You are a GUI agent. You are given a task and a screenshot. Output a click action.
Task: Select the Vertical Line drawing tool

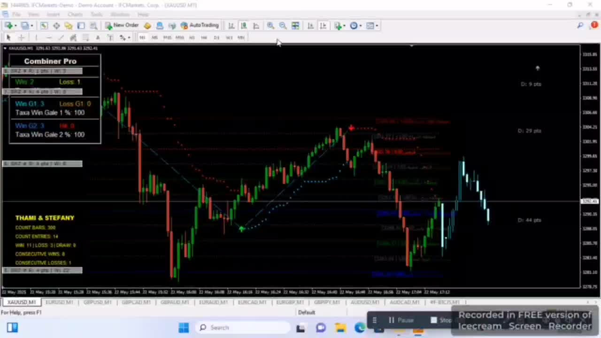36,38
